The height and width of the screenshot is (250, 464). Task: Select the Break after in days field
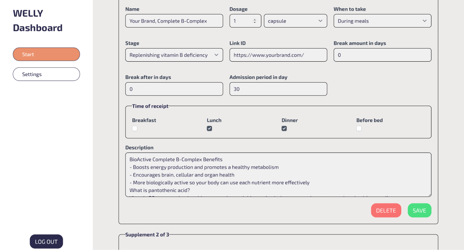[174, 89]
